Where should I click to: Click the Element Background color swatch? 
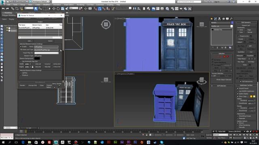pyautogui.click(x=37, y=58)
